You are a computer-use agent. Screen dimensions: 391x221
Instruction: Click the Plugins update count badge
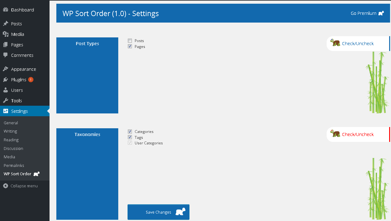pyautogui.click(x=31, y=79)
